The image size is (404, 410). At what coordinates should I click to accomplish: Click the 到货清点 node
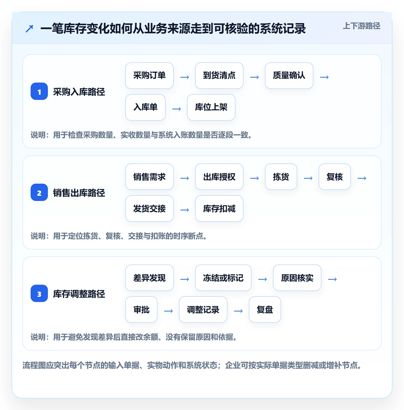point(219,76)
